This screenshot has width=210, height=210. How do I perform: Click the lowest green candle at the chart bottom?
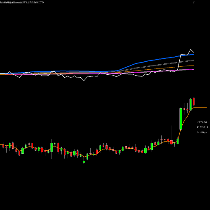84,162
